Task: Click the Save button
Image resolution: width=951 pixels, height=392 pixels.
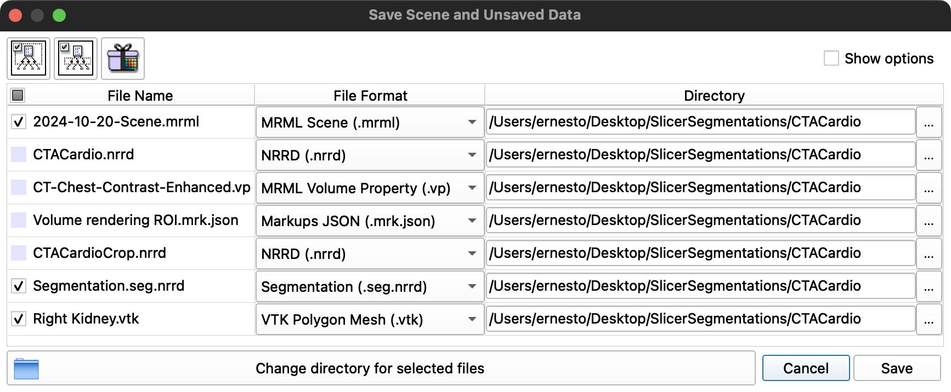Action: (x=897, y=368)
